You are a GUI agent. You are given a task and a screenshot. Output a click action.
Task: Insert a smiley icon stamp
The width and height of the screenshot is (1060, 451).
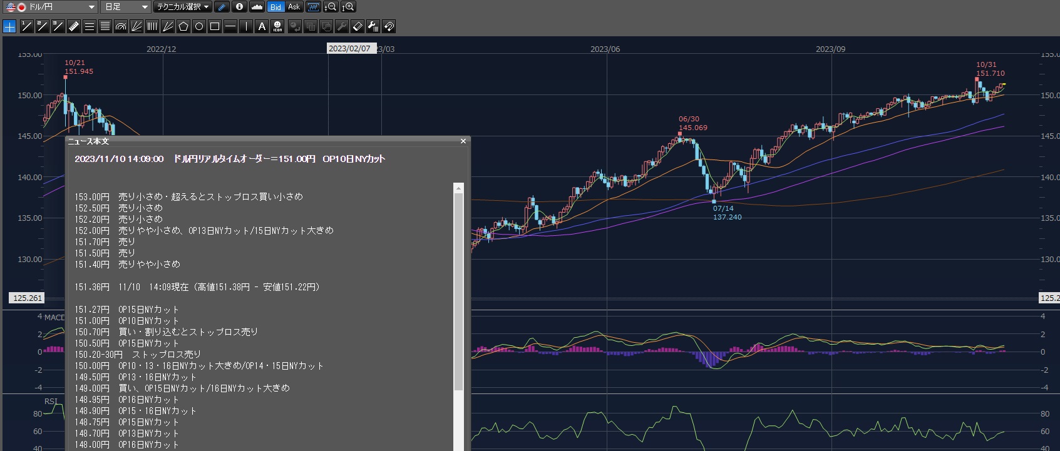point(277,26)
